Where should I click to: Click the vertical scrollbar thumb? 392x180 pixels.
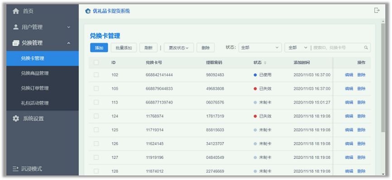click(383, 77)
